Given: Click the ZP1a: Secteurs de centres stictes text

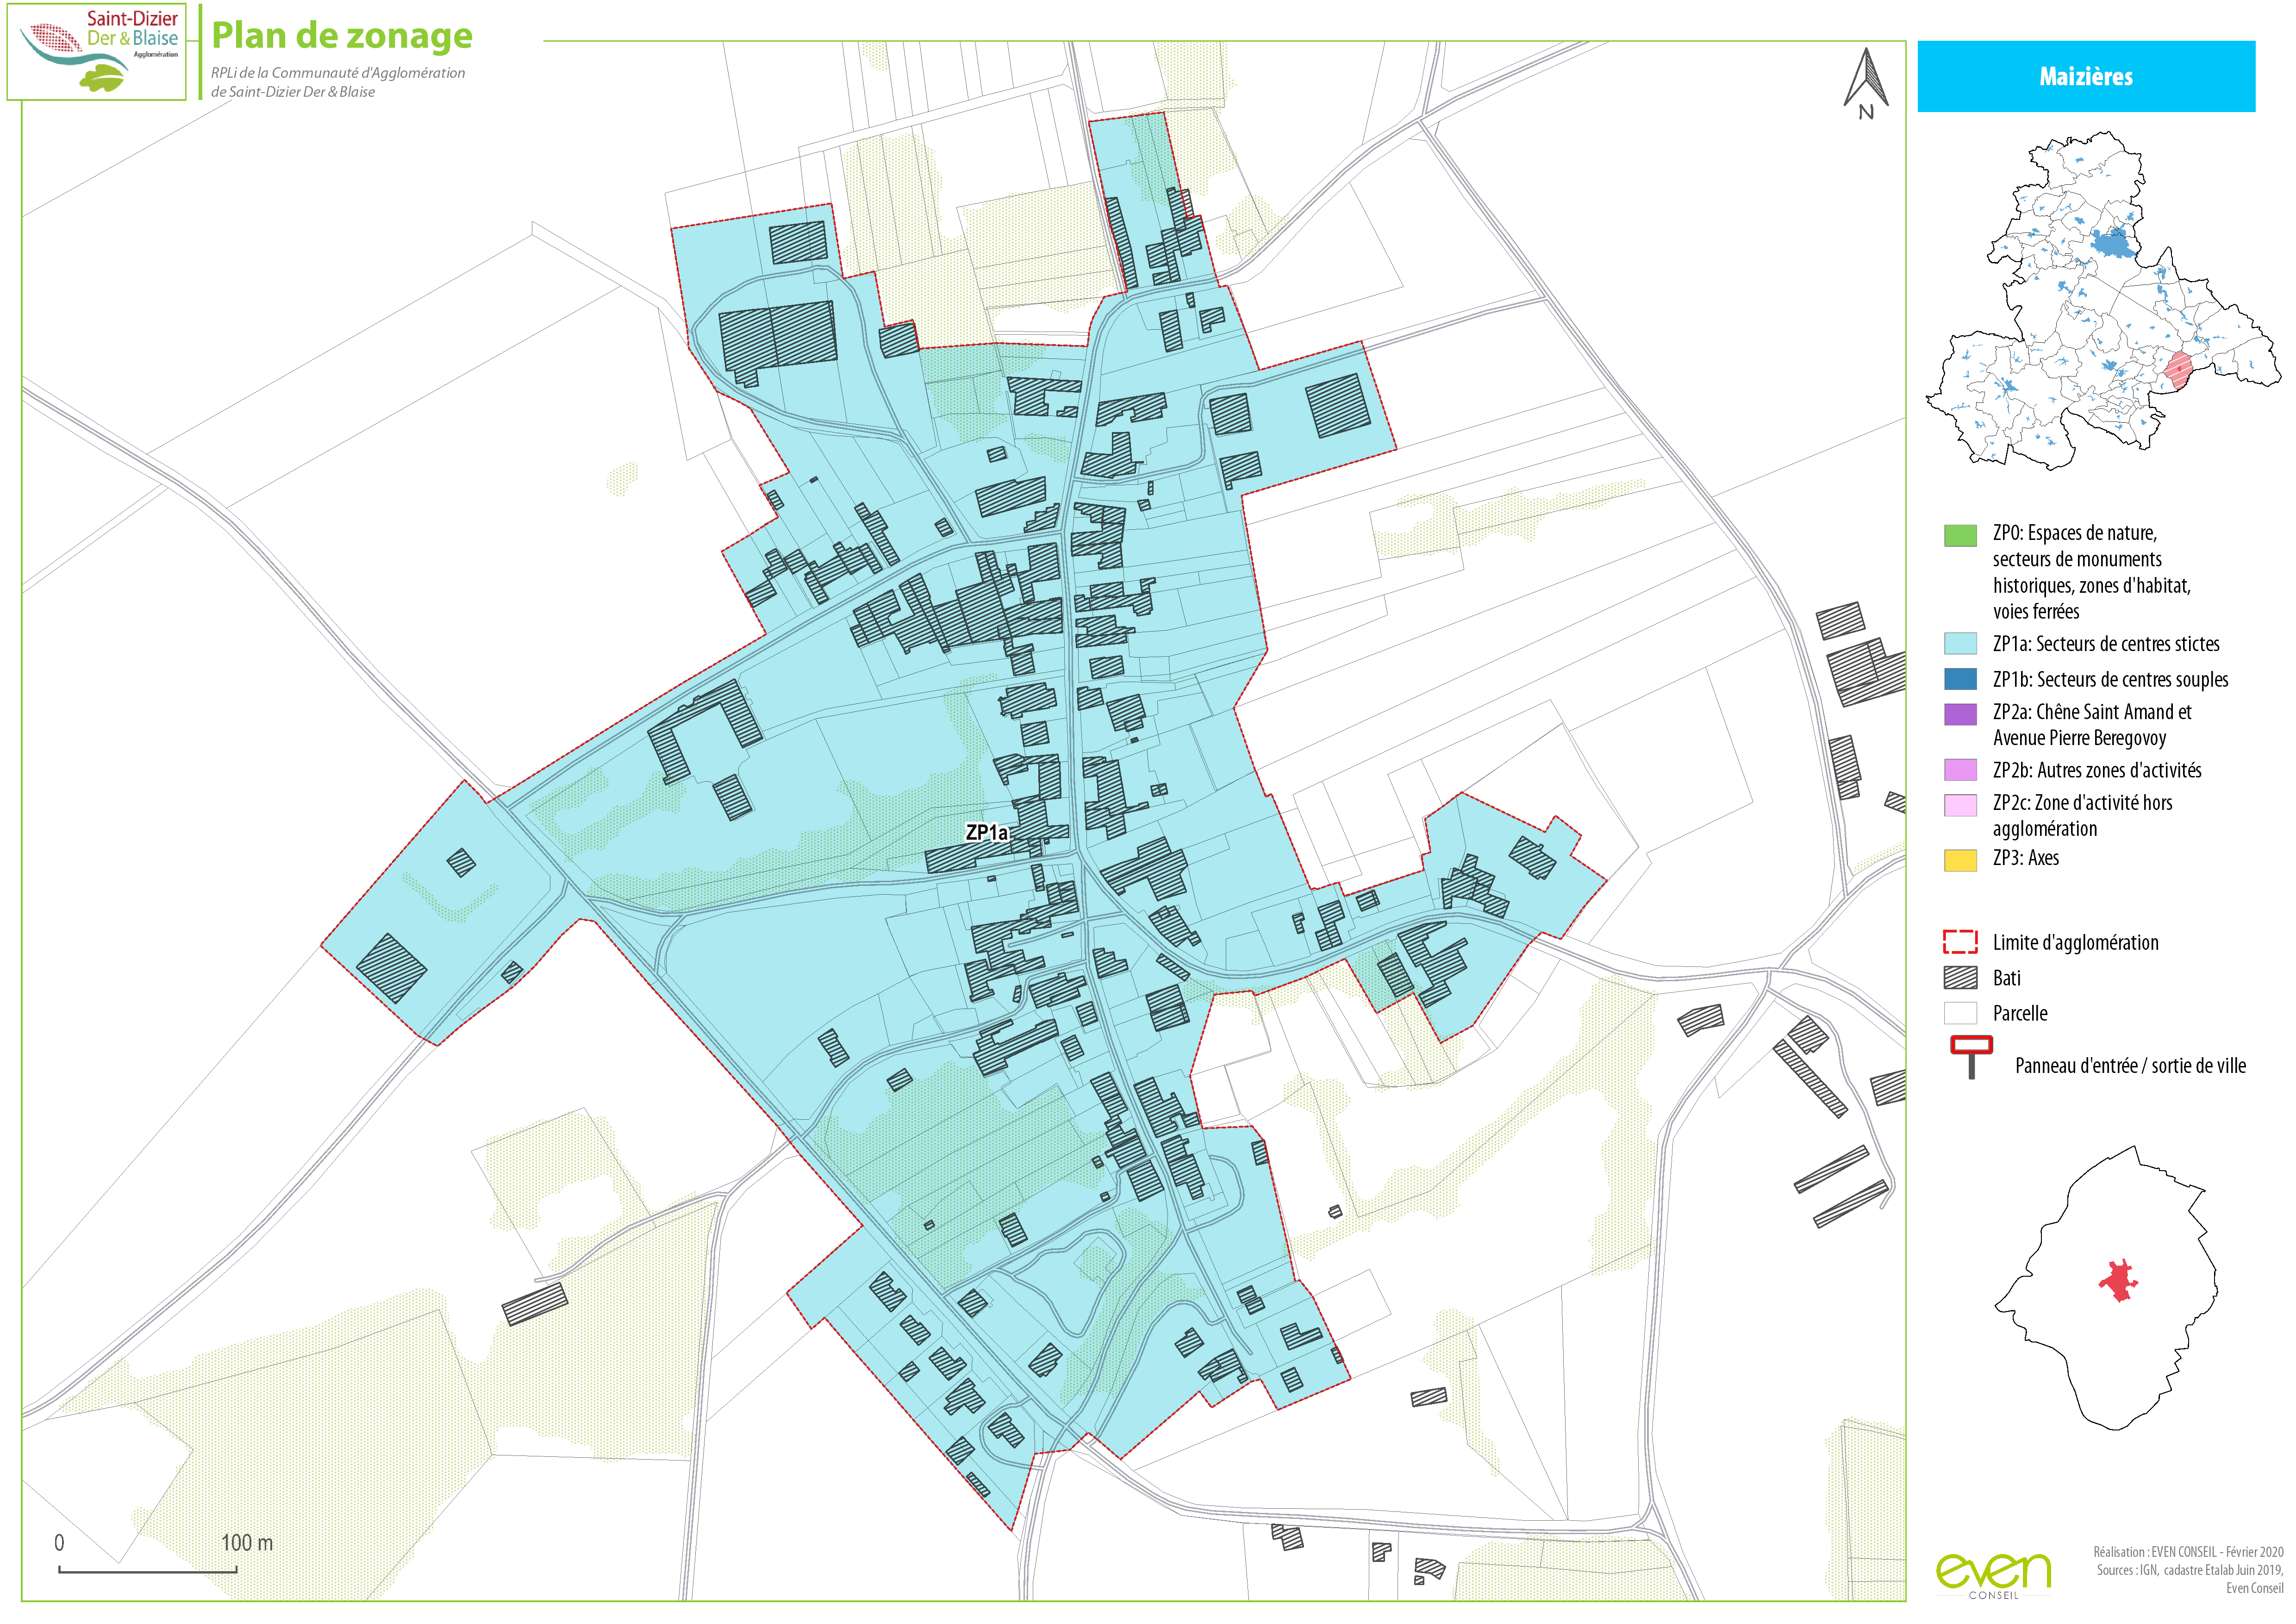Looking at the screenshot, I should pos(2106,643).
